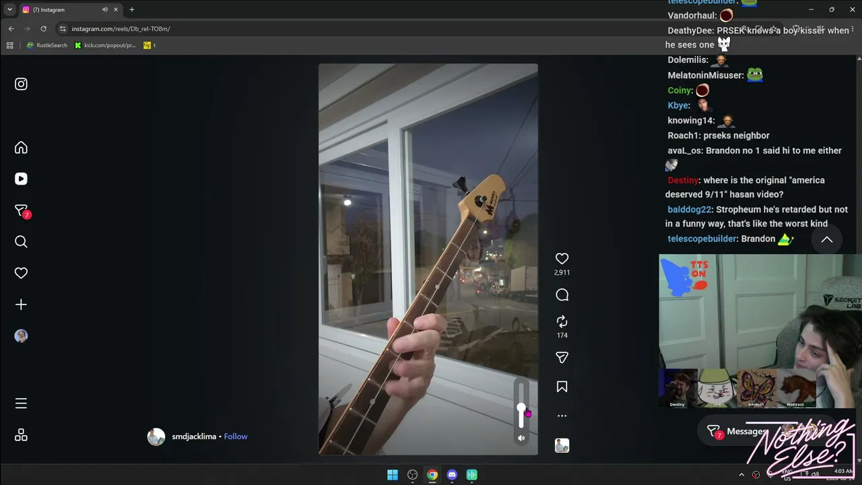The image size is (862, 485).
Task: Open the 't' bookmark
Action: pos(150,45)
